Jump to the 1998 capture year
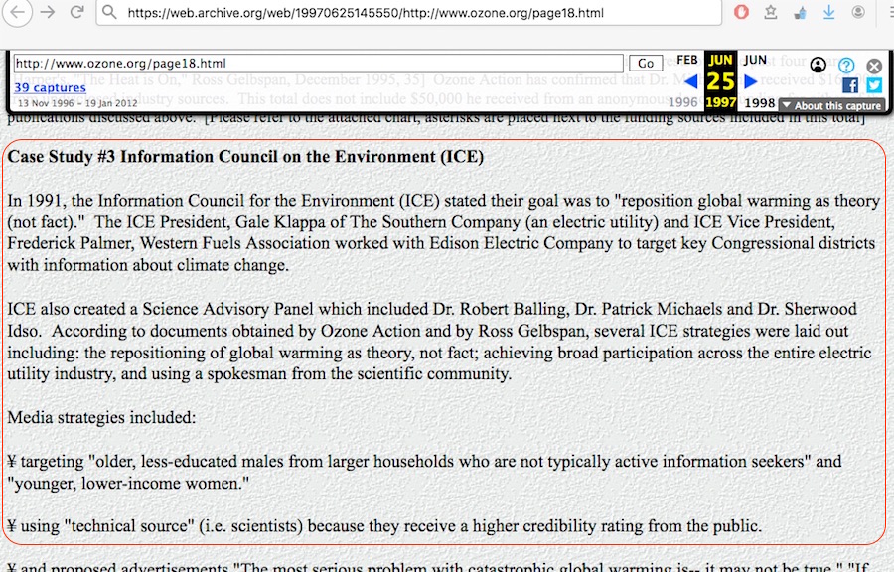The height and width of the screenshot is (572, 894). [x=759, y=102]
